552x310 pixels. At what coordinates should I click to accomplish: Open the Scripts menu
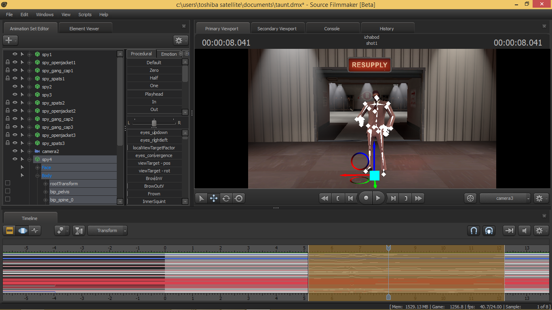pos(85,15)
